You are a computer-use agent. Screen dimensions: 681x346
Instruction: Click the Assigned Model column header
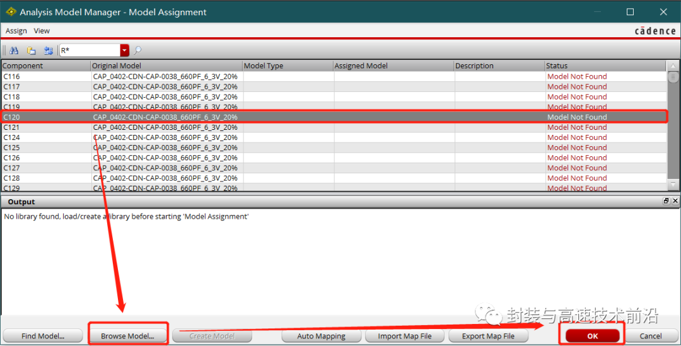click(x=393, y=66)
